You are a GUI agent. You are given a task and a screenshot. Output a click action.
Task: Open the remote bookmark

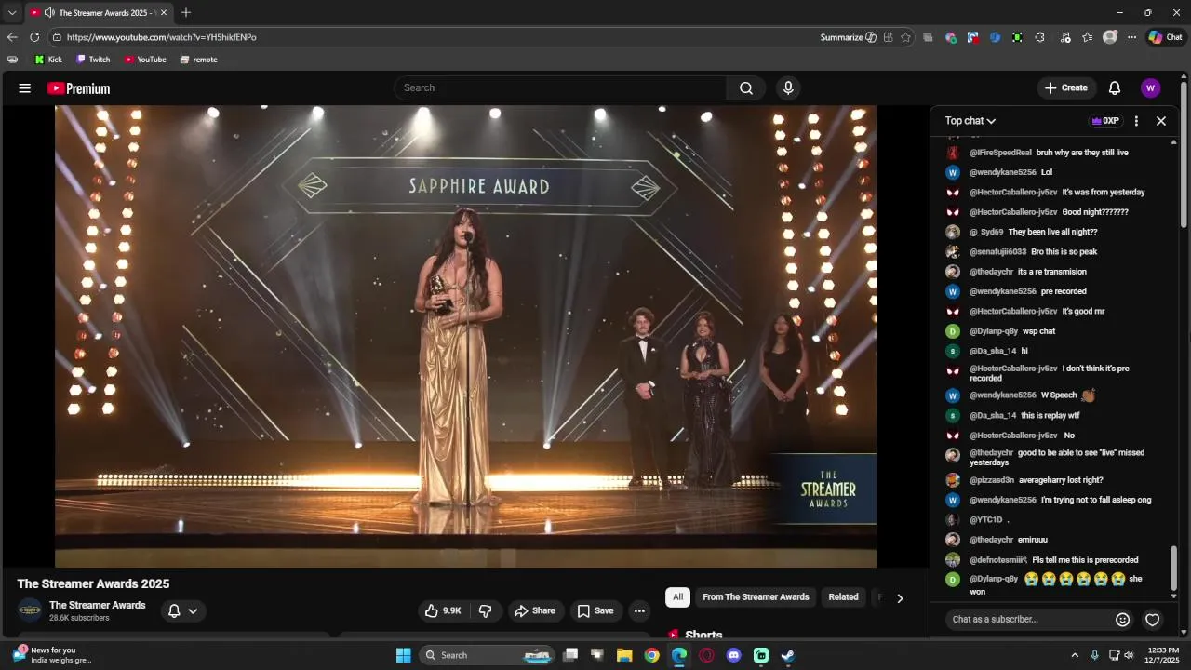coord(198,60)
